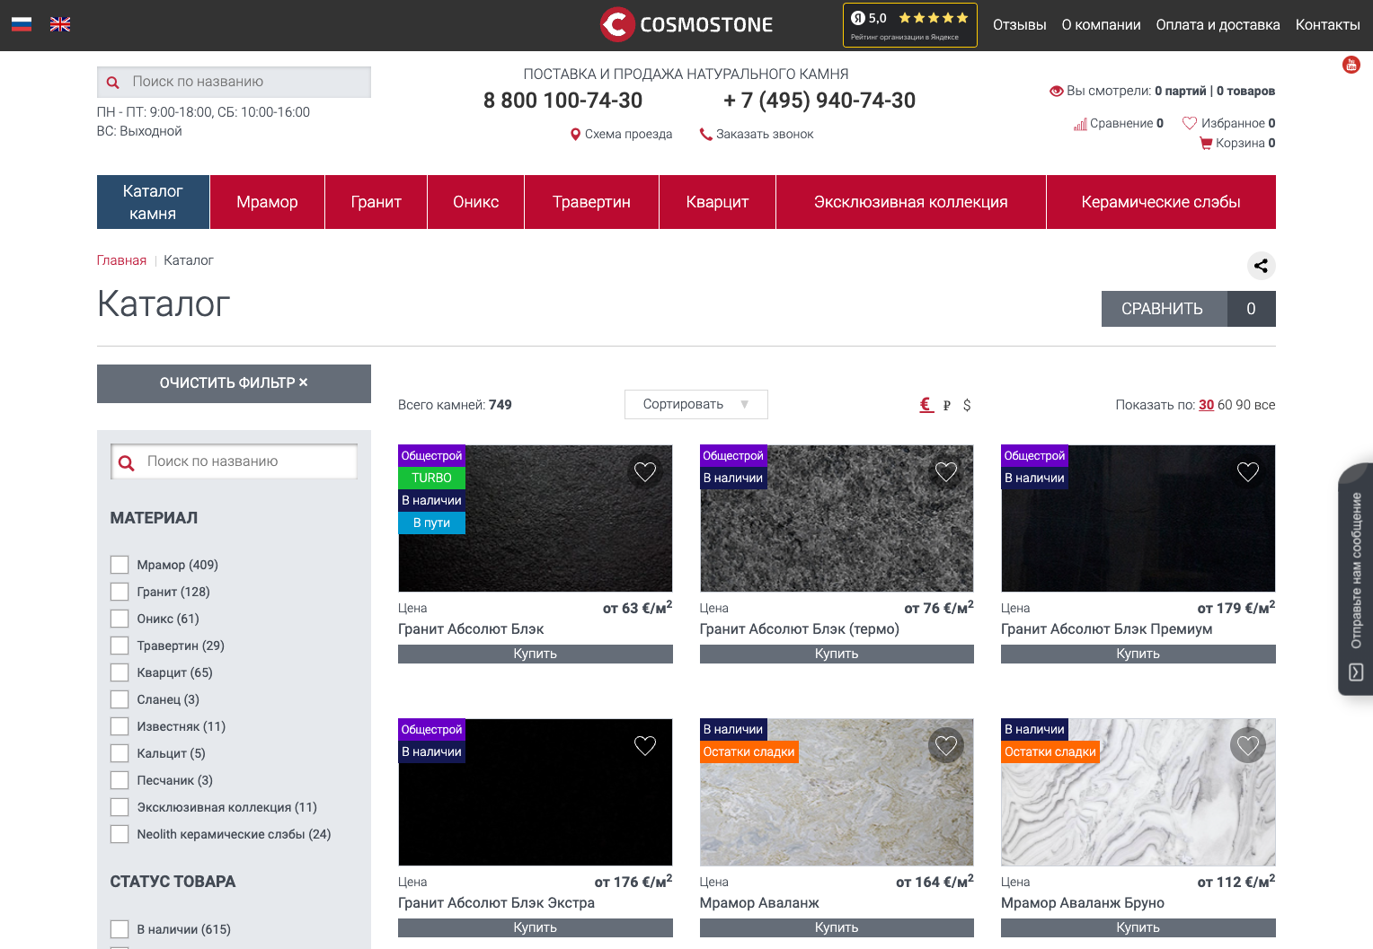Viewport: 1373px width, 949px height.
Task: Open the YouTube channel icon
Action: coord(1351,65)
